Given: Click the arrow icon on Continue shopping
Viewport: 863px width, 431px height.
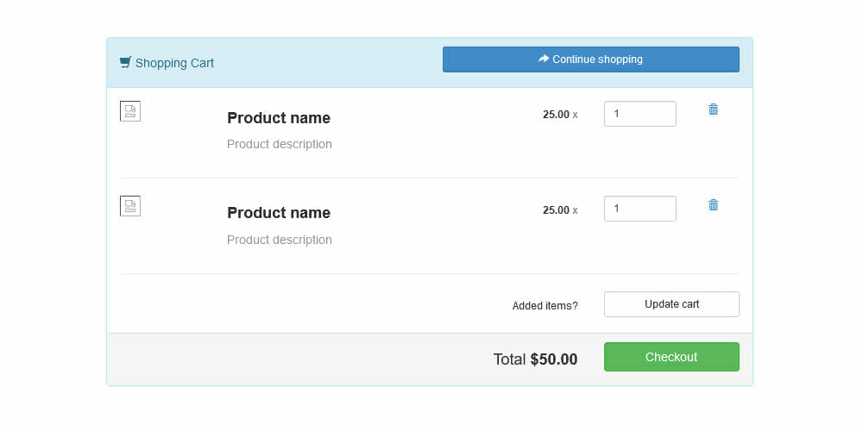Looking at the screenshot, I should coord(544,59).
